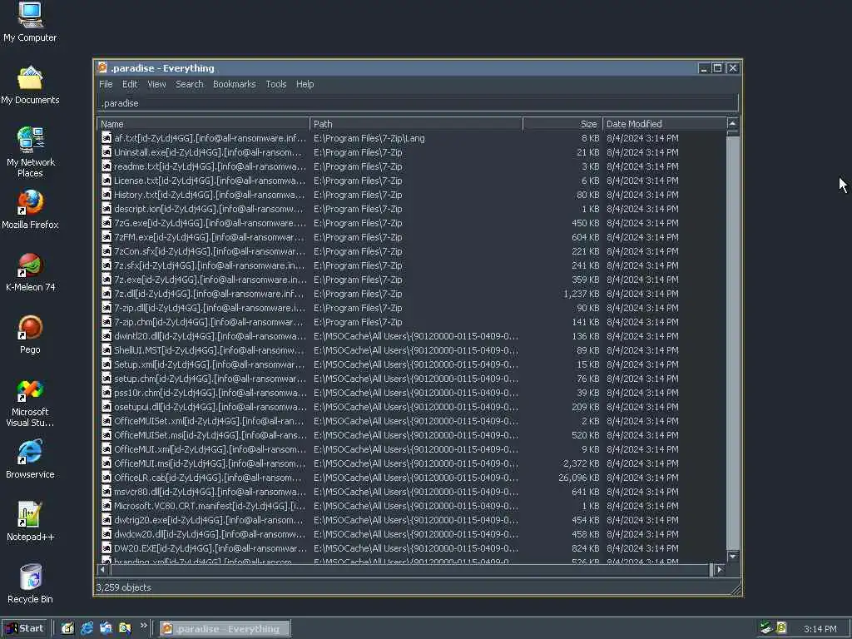Click path E:\Program Files\7-Zip\Lang
This screenshot has width=852, height=639.
(369, 138)
